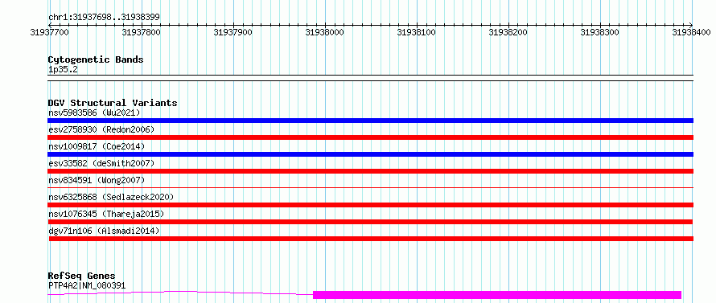Click the chr1:31937698..31938399 region label
The image size is (716, 303).
pyautogui.click(x=104, y=18)
